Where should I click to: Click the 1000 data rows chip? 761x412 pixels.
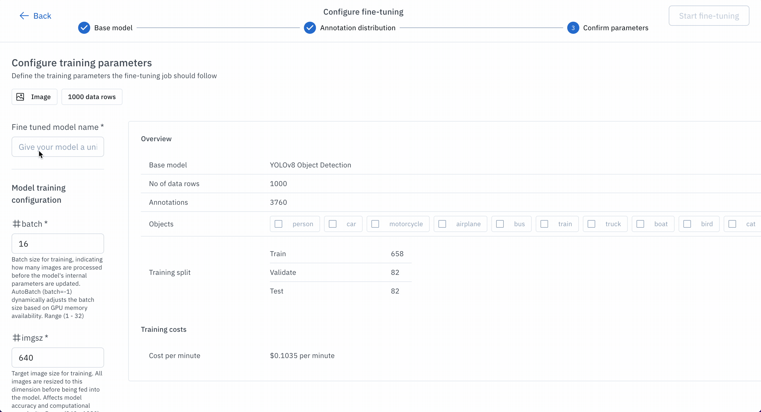tap(92, 97)
